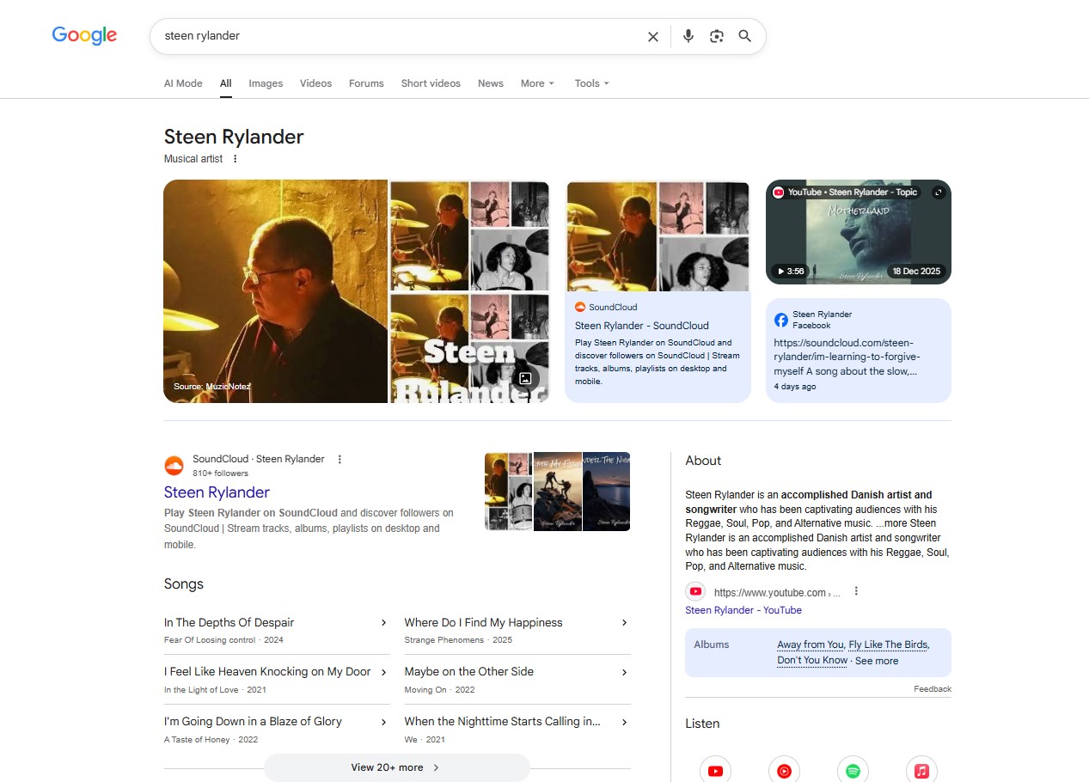This screenshot has height=782, width=1089.
Task: Open Google Lens image search icon
Action: pos(717,36)
